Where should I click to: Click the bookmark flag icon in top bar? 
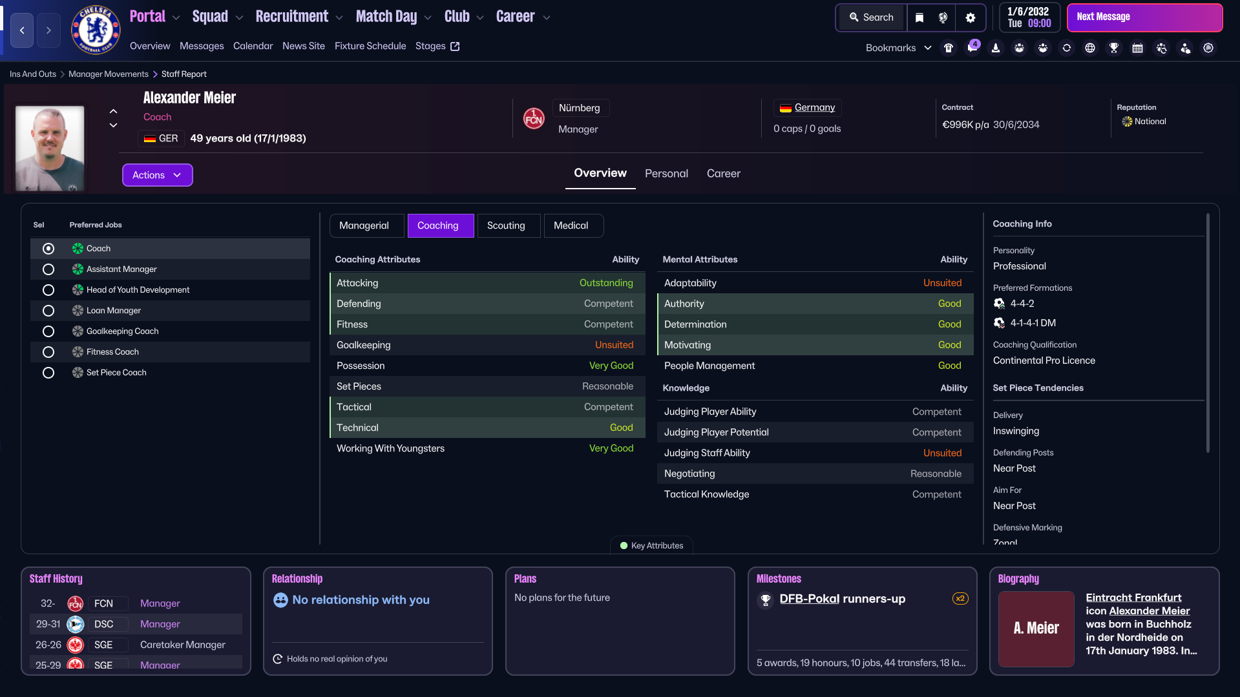(x=919, y=17)
